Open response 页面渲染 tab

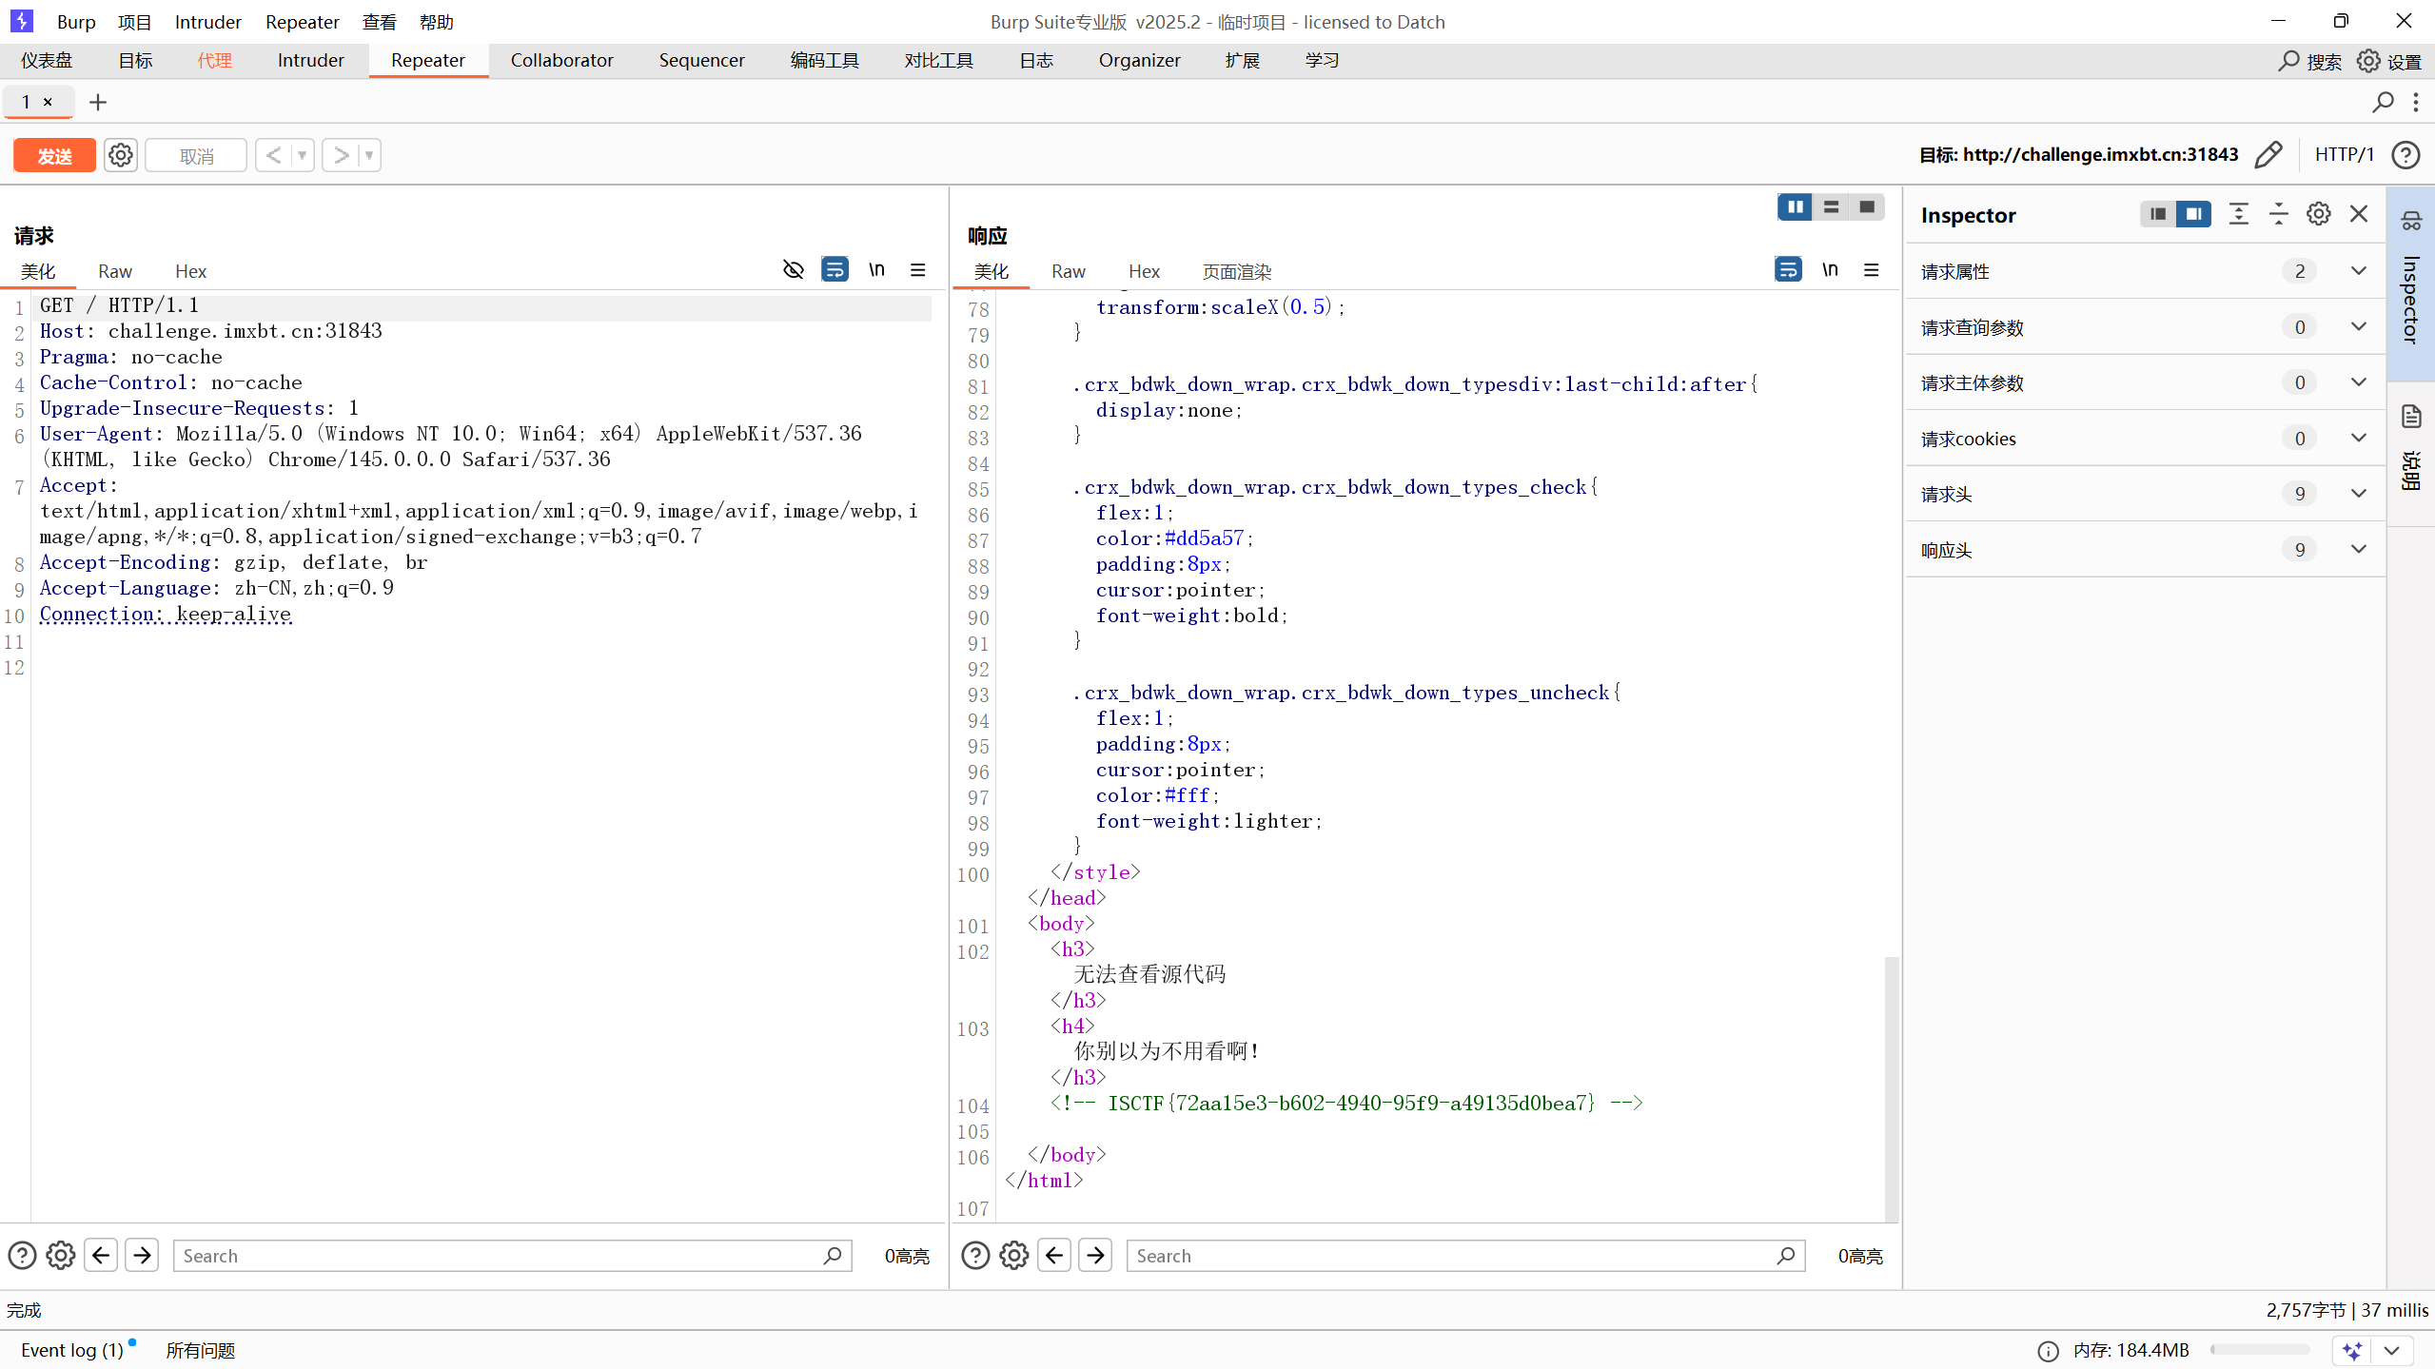1236,272
